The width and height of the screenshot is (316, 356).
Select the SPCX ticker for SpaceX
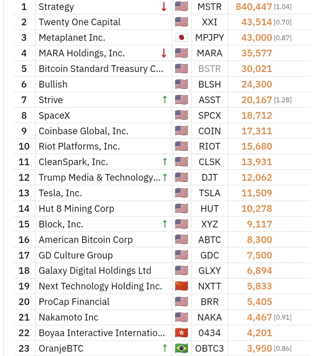tap(209, 116)
